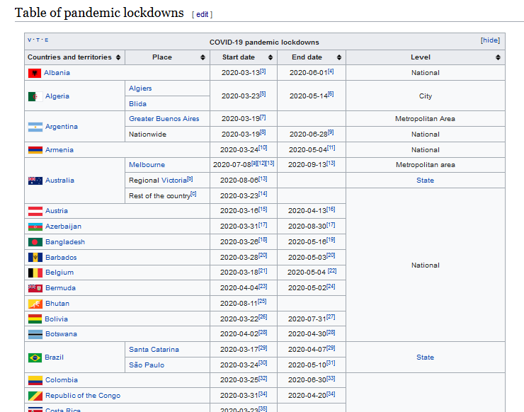Open the Colombia country link
The width and height of the screenshot is (524, 412).
[62, 380]
